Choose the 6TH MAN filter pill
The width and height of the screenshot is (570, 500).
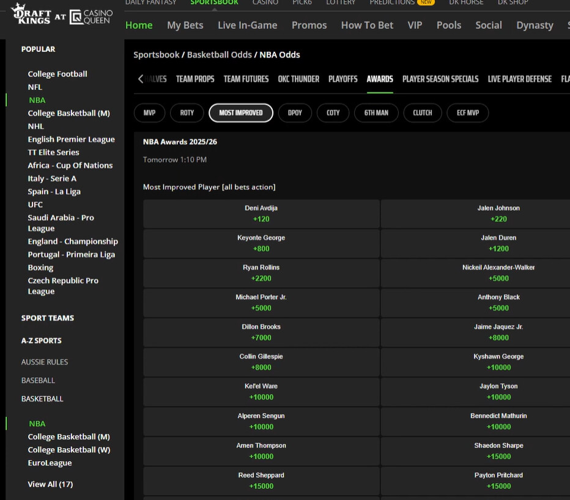point(376,113)
